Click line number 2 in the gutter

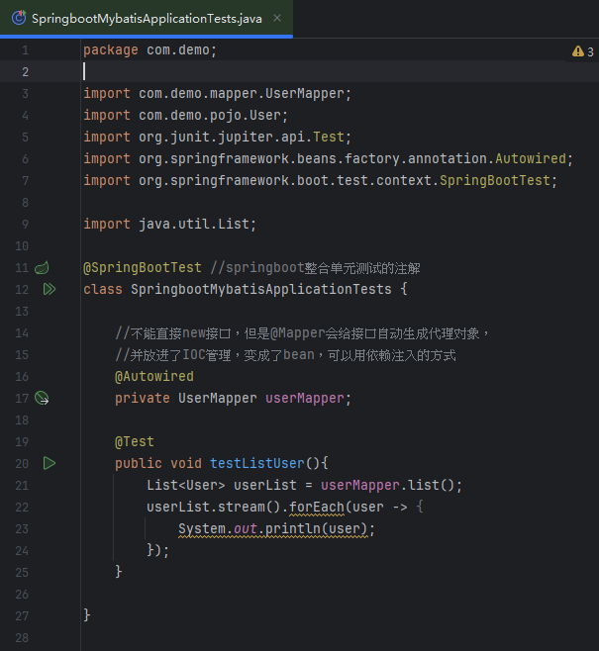click(x=25, y=72)
